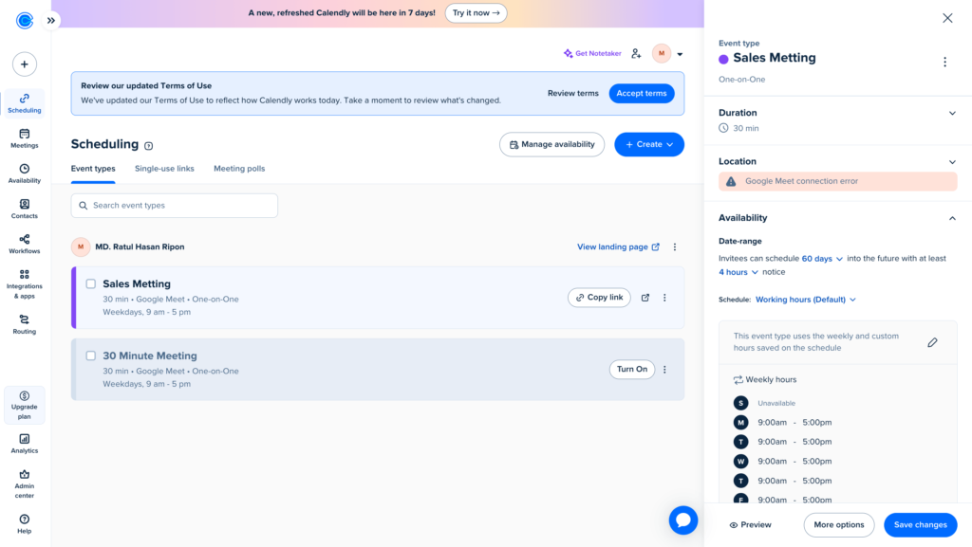Viewport: 972px width, 547px height.
Task: Open Admin center in the sidebar
Action: coord(24,483)
